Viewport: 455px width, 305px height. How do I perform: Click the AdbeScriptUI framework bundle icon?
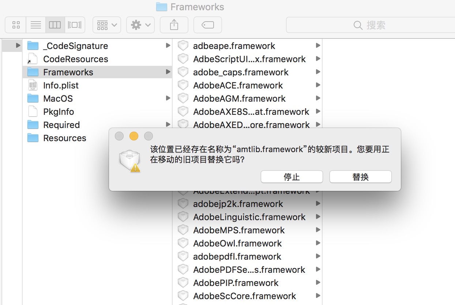183,59
